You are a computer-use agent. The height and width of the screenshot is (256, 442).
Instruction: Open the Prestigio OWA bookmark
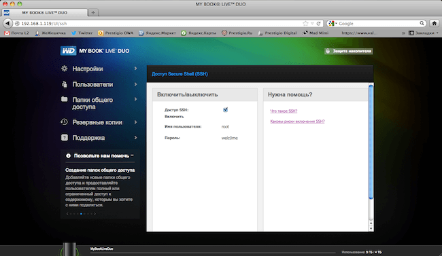(116, 33)
